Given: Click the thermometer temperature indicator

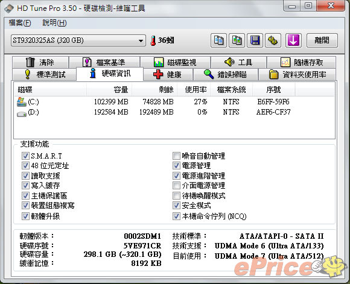Looking at the screenshot, I should [x=162, y=40].
